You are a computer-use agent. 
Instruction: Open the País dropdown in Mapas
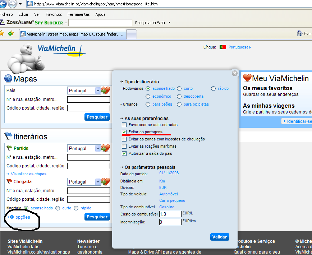[84, 91]
